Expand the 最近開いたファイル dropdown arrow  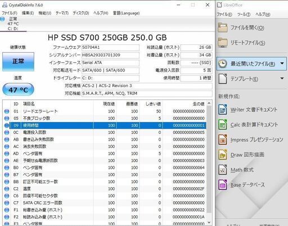click(282, 64)
